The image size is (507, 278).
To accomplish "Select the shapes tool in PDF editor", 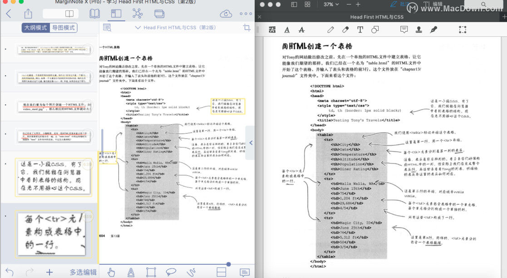I will (x=375, y=30).
